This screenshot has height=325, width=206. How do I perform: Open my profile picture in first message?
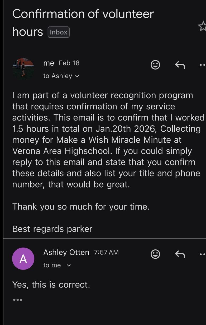[x=23, y=69]
